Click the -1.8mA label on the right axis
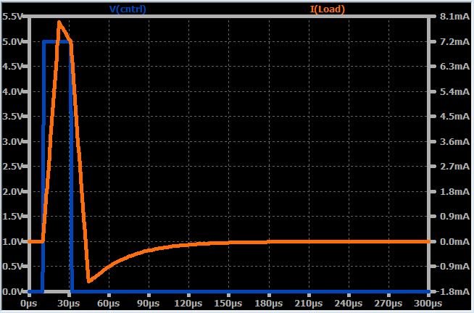 click(452, 291)
